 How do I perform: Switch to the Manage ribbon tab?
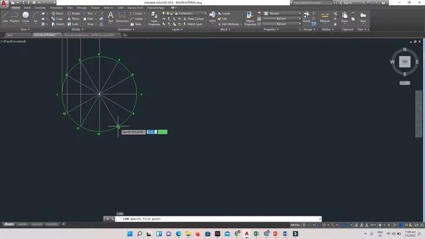[x=82, y=7]
